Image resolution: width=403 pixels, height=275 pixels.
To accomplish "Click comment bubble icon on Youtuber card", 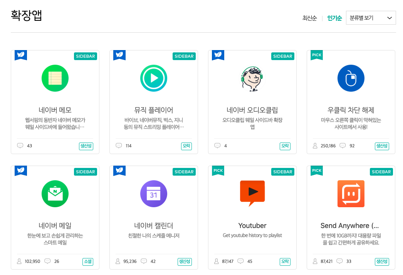I will pyautogui.click(x=240, y=261).
